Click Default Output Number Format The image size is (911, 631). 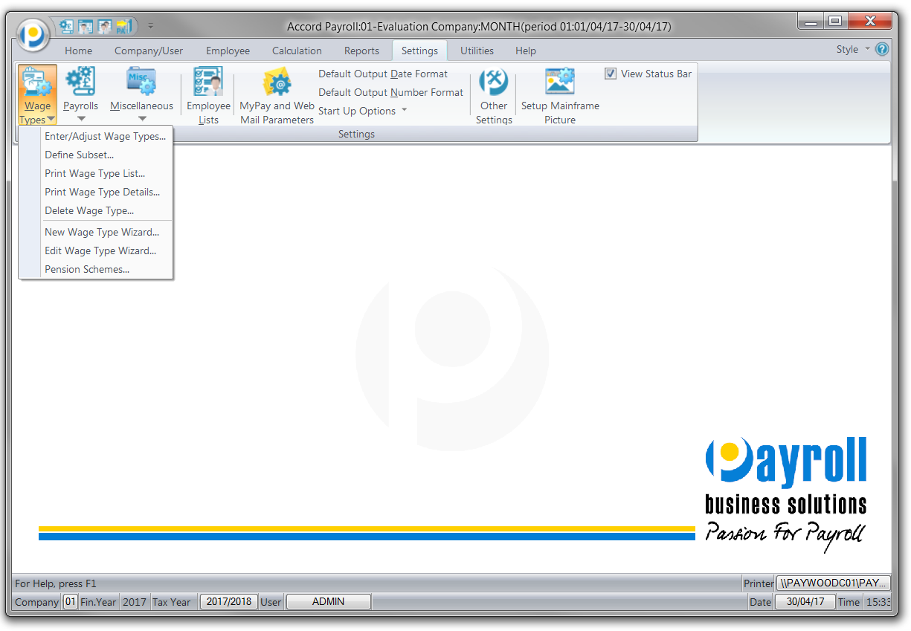(391, 92)
